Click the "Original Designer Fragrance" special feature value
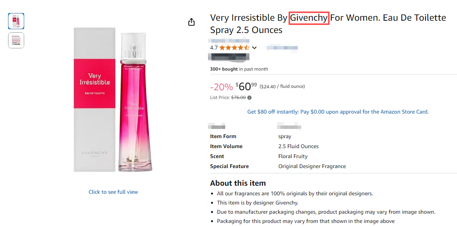The height and width of the screenshot is (226, 457). pos(312,166)
